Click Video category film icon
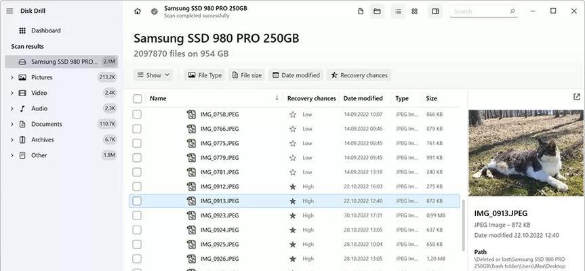The height and width of the screenshot is (271, 585). pyautogui.click(x=22, y=93)
